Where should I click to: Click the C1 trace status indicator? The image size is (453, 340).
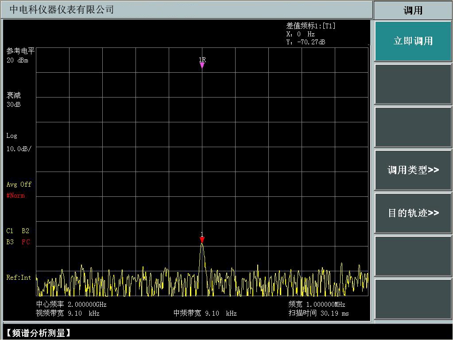tap(10, 231)
